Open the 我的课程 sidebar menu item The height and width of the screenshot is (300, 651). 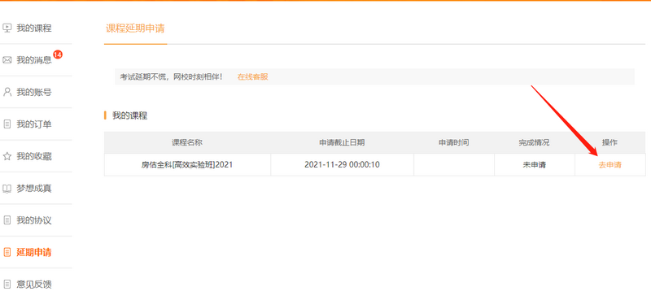(x=34, y=28)
